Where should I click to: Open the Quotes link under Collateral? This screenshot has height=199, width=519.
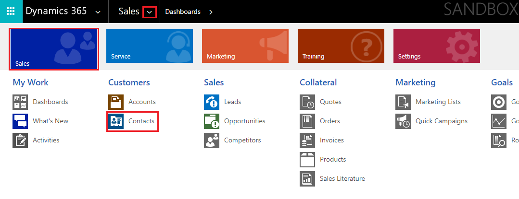click(x=330, y=102)
